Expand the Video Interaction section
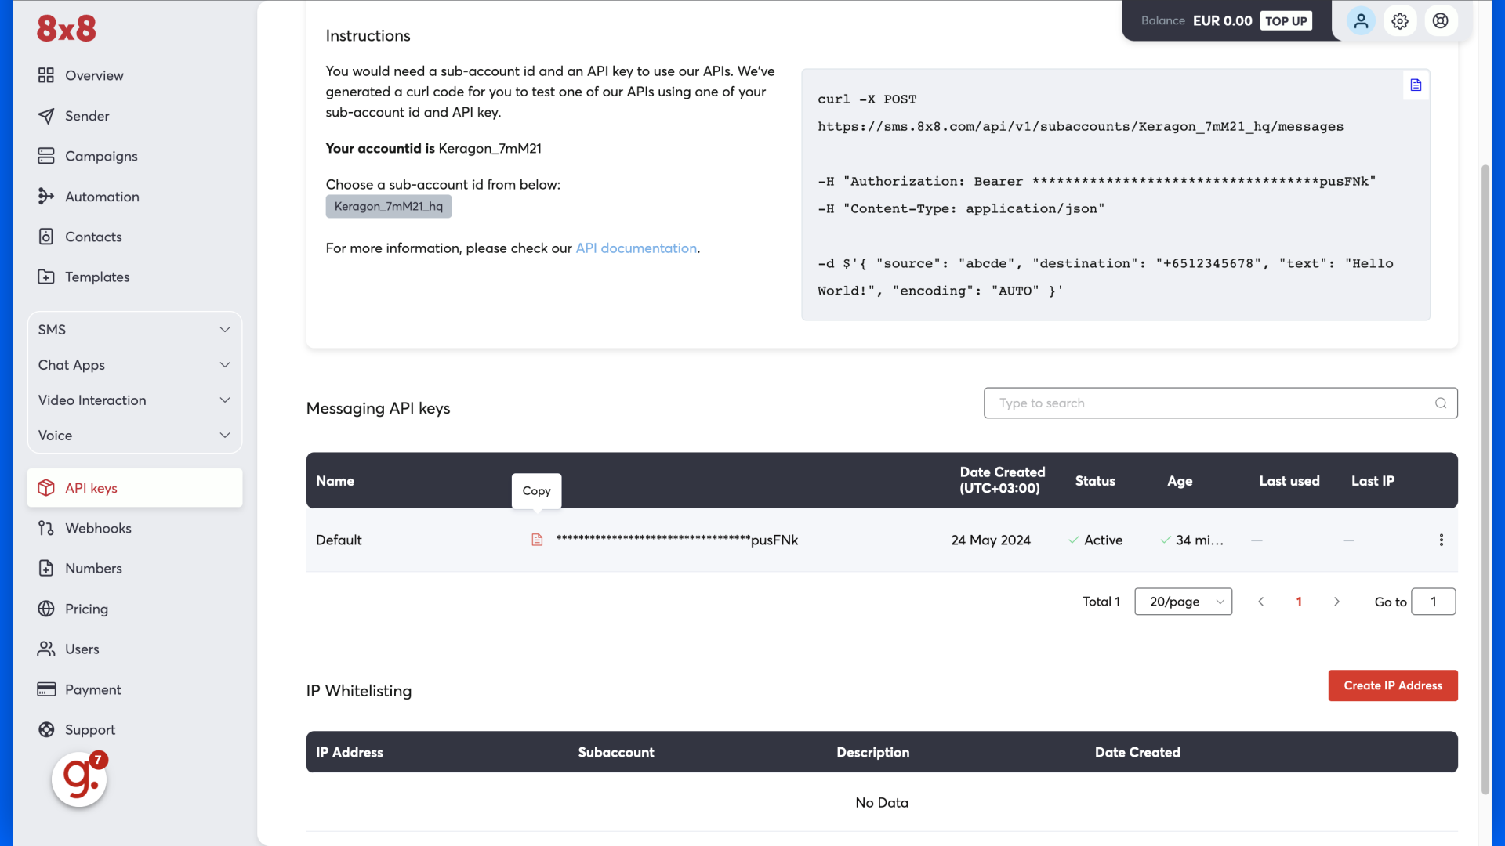Viewport: 1505px width, 846px height. pyautogui.click(x=135, y=400)
